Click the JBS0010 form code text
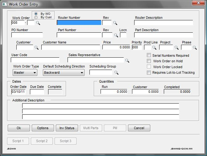This screenshot has height=156, width=207. (x=11, y=149)
